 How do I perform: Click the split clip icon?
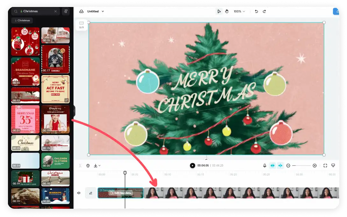[x=80, y=166]
